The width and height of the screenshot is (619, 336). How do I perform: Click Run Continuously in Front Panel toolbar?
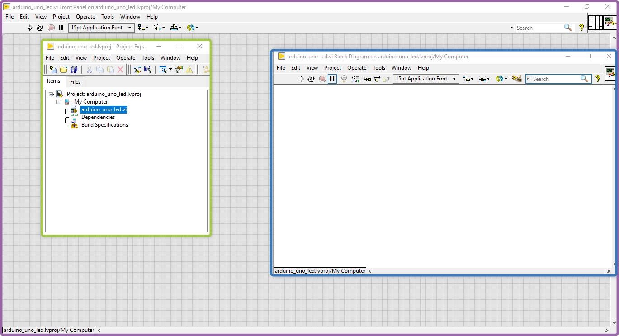click(40, 28)
